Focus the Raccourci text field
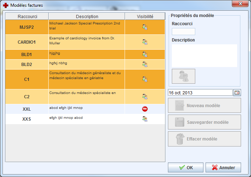251x177 pixels. (x=184, y=32)
